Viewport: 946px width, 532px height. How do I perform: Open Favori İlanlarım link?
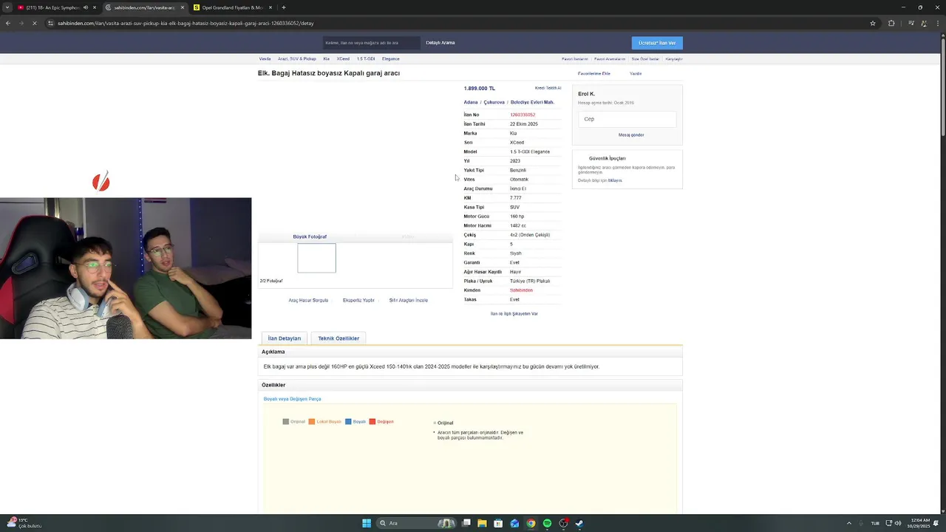tap(575, 59)
